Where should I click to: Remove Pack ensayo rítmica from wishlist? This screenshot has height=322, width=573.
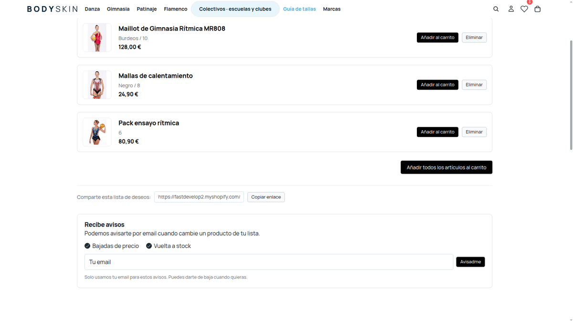(474, 132)
